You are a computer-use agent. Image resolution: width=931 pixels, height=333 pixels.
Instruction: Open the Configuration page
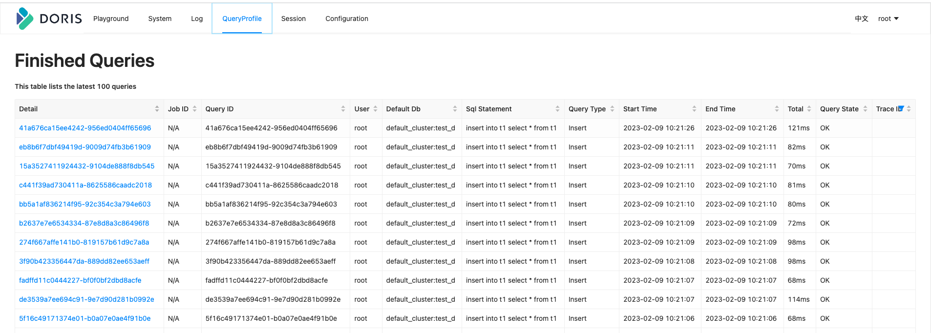pyautogui.click(x=347, y=19)
